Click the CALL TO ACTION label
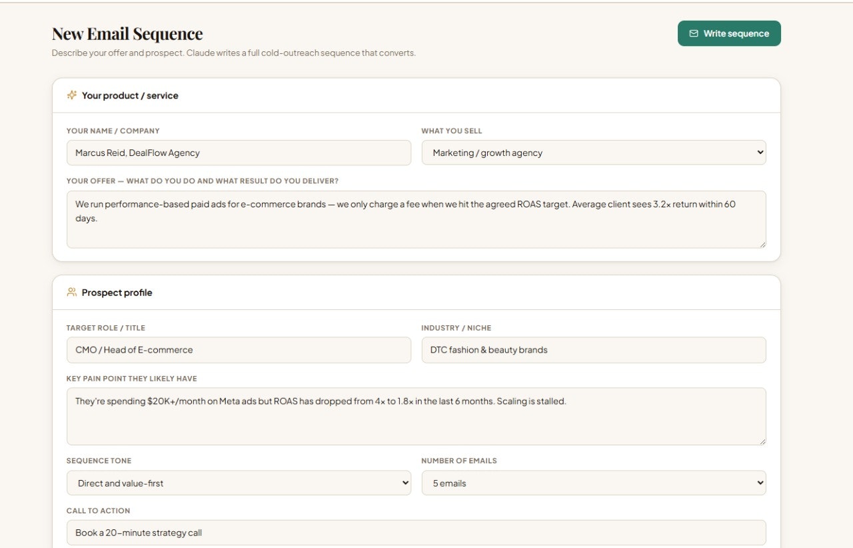This screenshot has height=548, width=853. pos(99,511)
